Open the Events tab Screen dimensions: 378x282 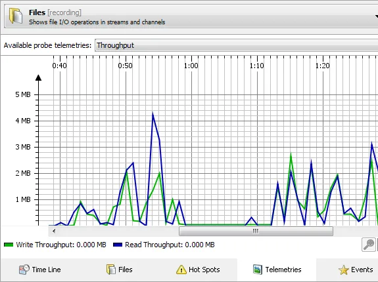pos(347,270)
